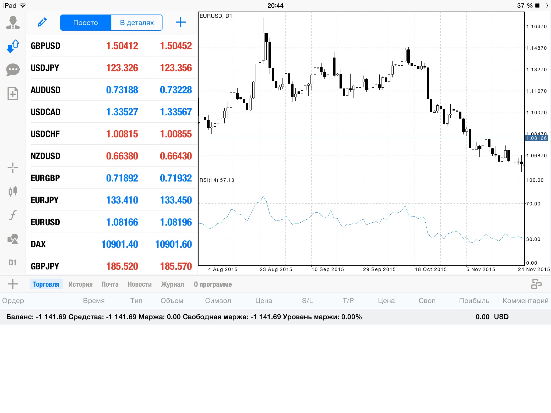Switch to the Новости tab
Viewport: 551px width, 413px height.
click(x=140, y=284)
